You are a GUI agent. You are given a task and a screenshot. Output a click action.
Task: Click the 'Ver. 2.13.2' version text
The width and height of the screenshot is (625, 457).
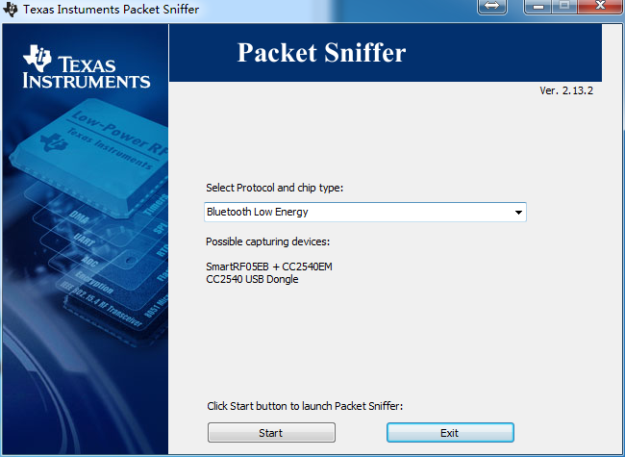point(566,90)
